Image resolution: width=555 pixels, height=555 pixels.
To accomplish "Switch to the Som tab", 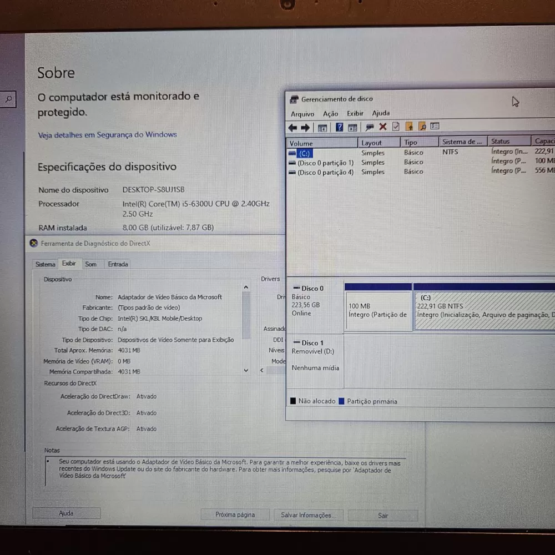I will pyautogui.click(x=90, y=264).
